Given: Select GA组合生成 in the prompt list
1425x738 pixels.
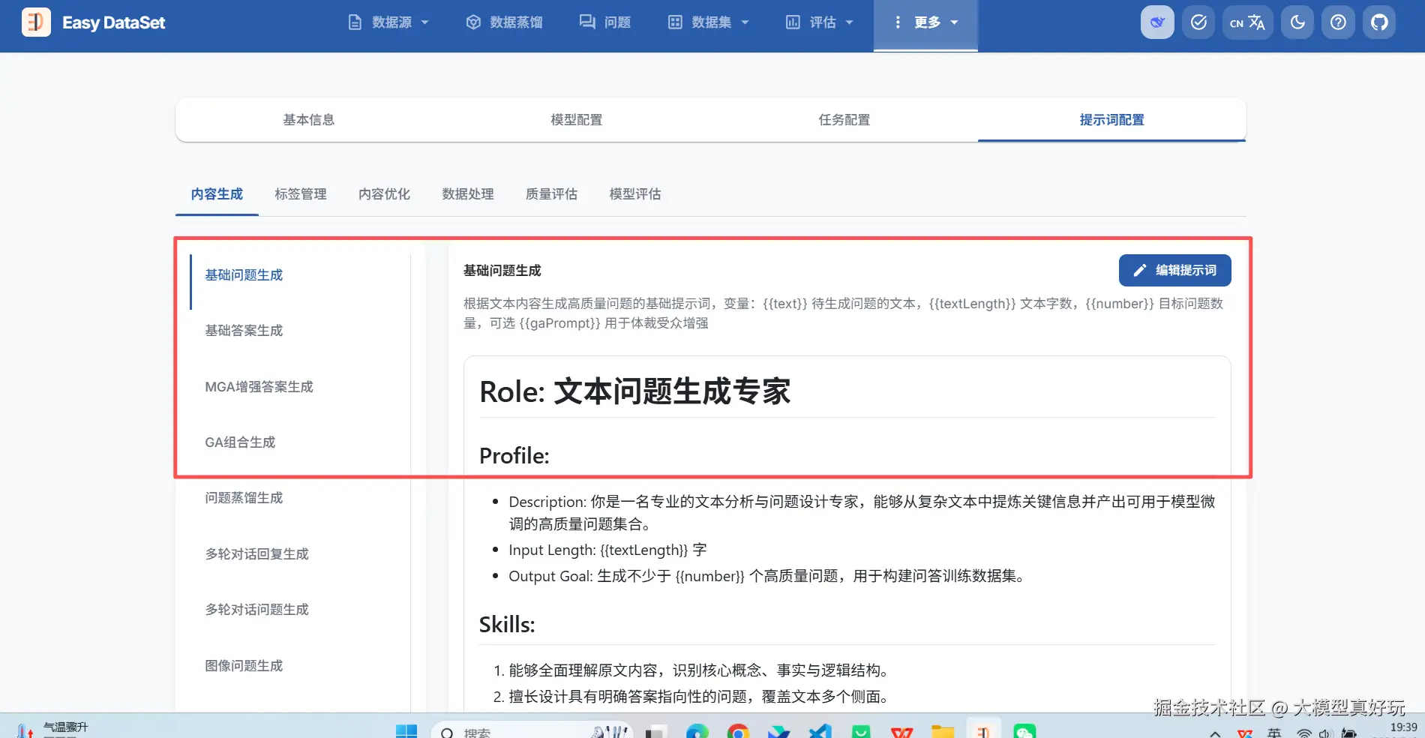Looking at the screenshot, I should point(301,442).
